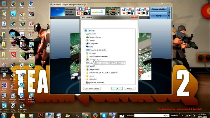Select the SABAD desktop icon
Viewport: 210px width, 118px height.
(4, 26)
